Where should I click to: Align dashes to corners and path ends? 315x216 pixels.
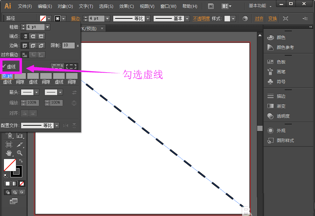pyautogui.click(x=71, y=67)
